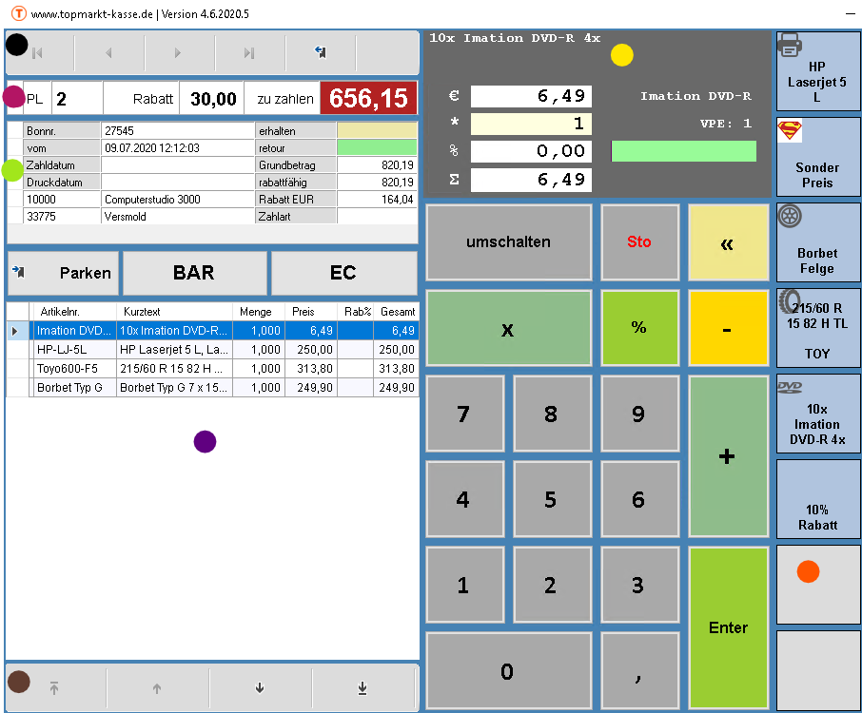Viewport: 862px width, 713px height.
Task: Pay with the BAR cash button
Action: (193, 273)
